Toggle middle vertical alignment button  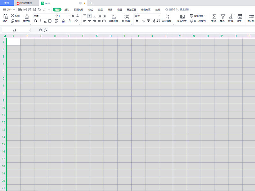(x=90, y=16)
